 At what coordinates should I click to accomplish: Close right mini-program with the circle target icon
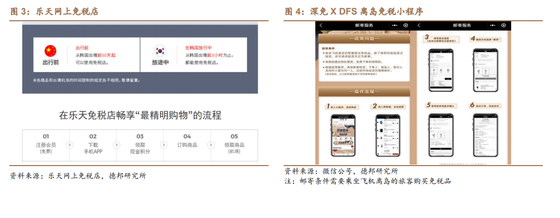click(503, 25)
